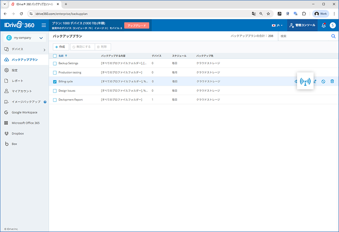Image resolution: width=339 pixels, height=232 pixels.
Task: Toggle the hamburger sidebar menu
Action: [x=43, y=25]
